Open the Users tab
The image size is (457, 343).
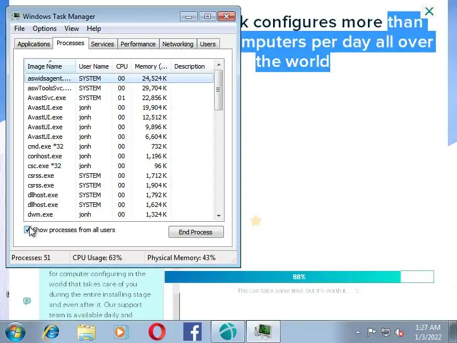208,44
